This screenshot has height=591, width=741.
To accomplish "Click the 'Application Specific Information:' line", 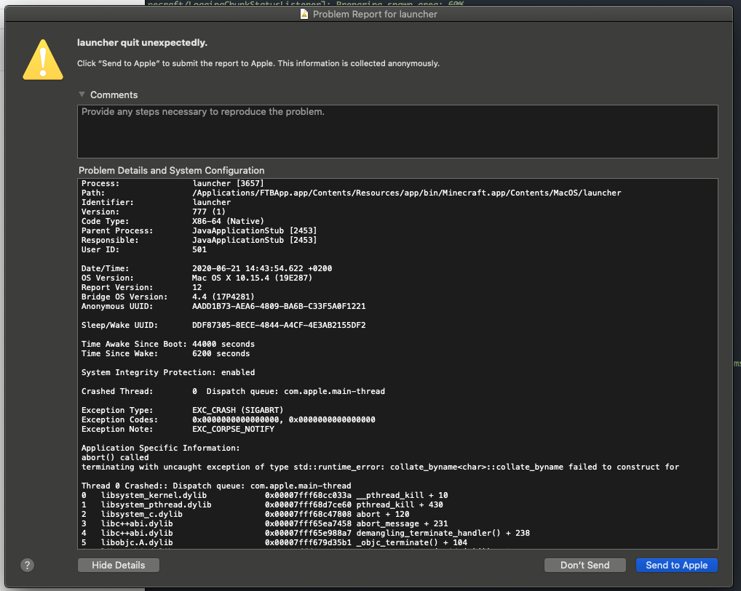I will 161,448.
